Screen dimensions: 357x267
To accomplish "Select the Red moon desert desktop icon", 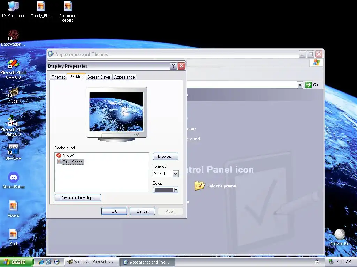I will point(68,11).
